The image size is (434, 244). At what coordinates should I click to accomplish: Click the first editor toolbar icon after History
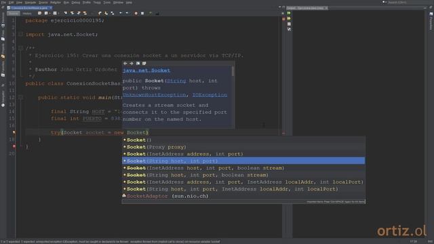point(39,14)
